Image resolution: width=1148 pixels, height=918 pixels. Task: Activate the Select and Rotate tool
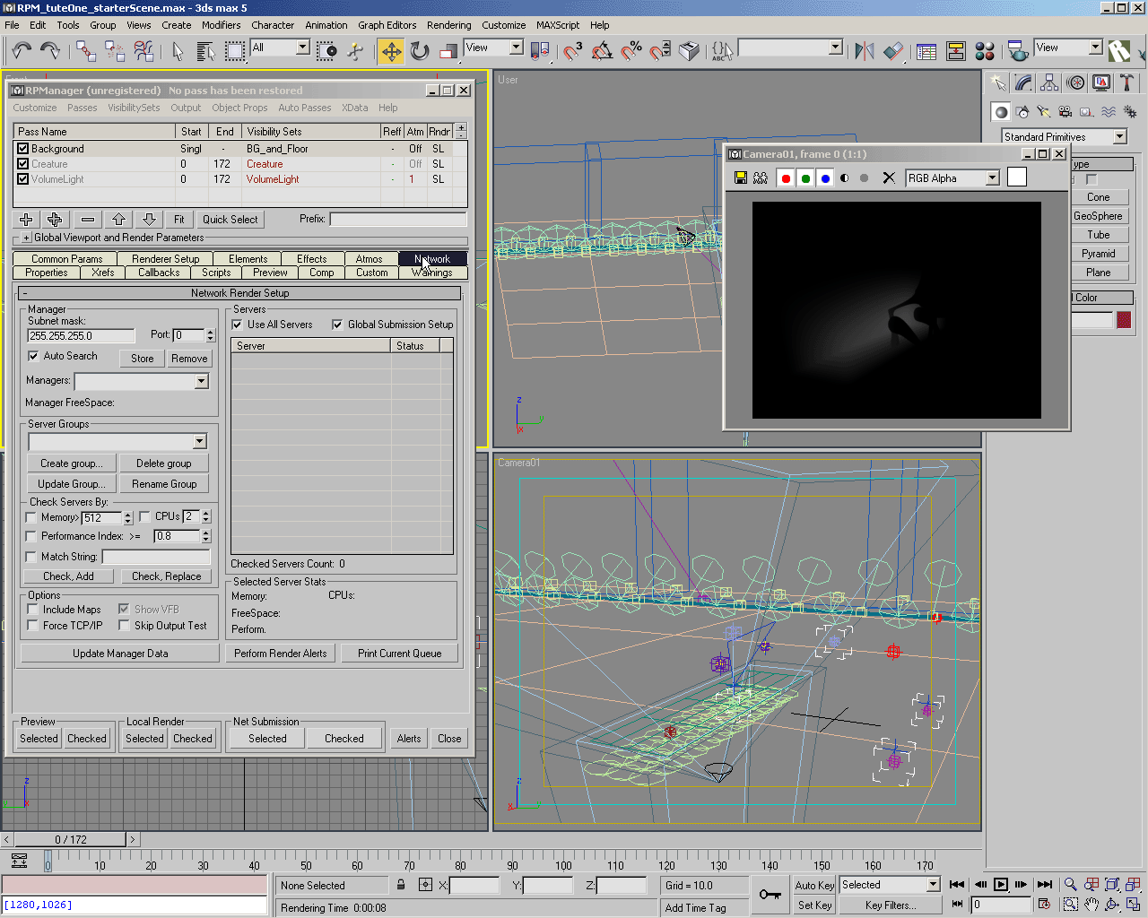(x=420, y=51)
